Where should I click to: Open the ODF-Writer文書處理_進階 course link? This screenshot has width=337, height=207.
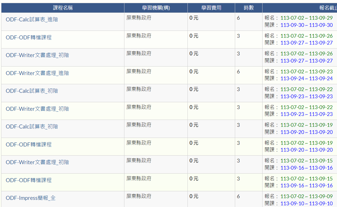point(37,73)
